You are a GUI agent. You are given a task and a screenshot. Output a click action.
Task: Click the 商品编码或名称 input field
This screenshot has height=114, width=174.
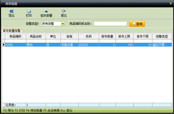pyautogui.click(x=110, y=24)
